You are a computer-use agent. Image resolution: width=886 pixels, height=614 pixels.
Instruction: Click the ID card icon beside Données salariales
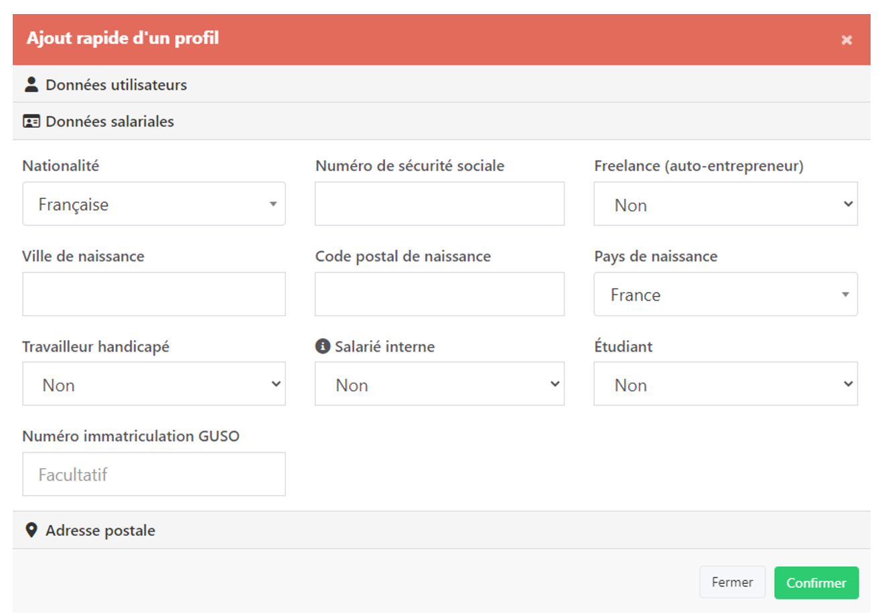tap(31, 121)
